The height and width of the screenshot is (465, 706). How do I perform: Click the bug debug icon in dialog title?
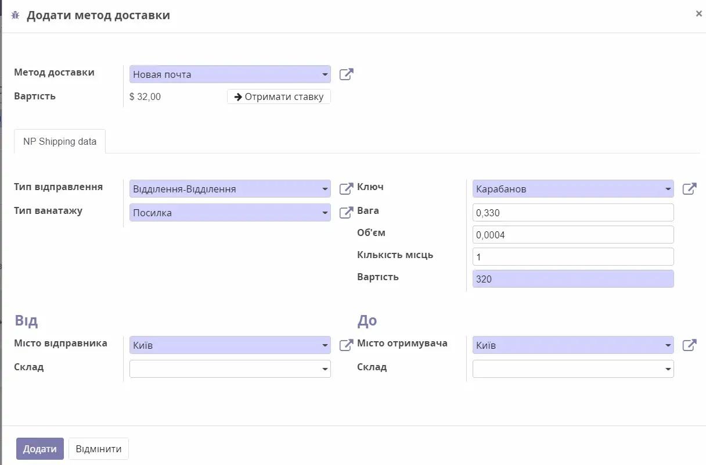[16, 15]
